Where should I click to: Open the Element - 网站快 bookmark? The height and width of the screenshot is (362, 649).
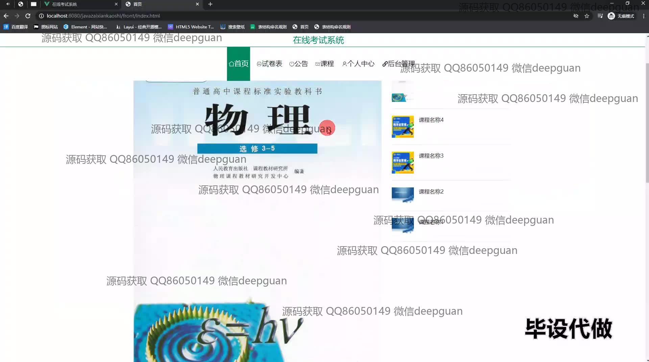pyautogui.click(x=86, y=27)
